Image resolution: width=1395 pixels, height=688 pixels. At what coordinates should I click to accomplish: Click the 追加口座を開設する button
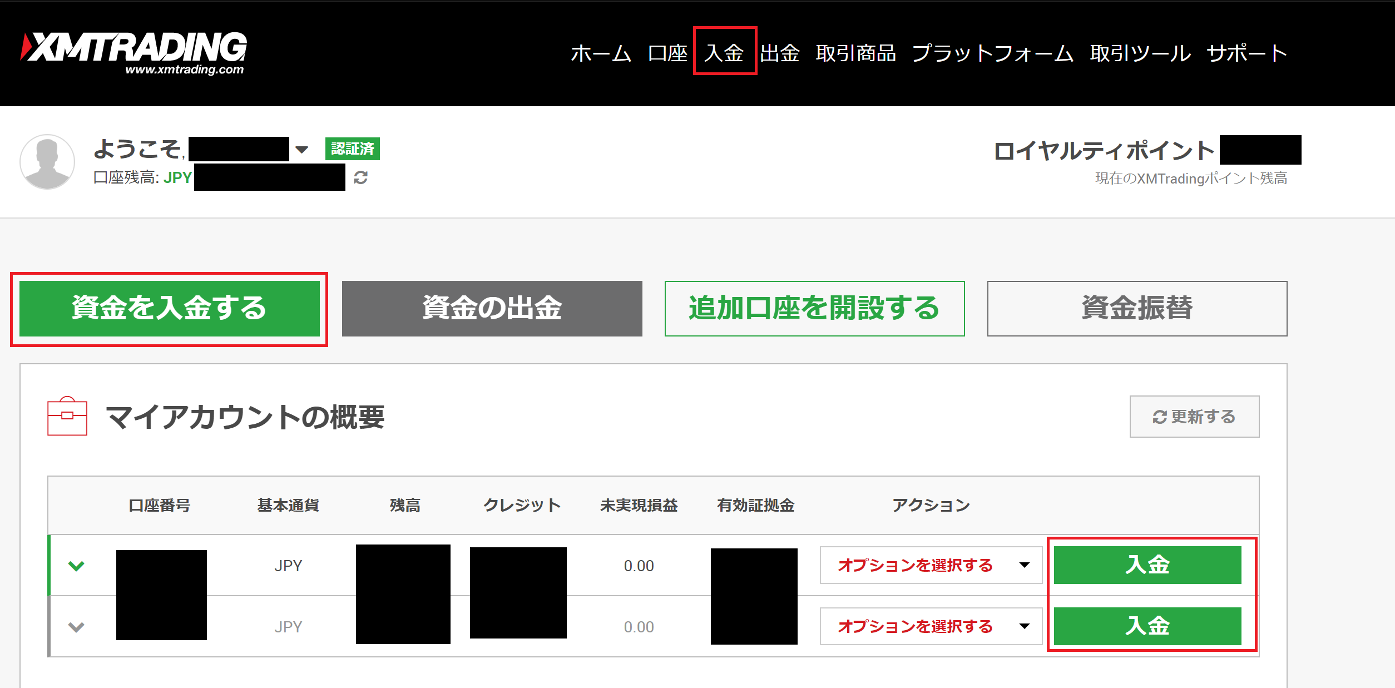tap(815, 309)
